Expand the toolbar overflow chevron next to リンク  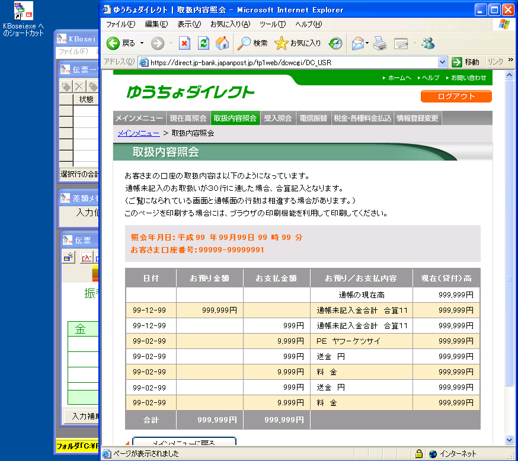(x=511, y=60)
